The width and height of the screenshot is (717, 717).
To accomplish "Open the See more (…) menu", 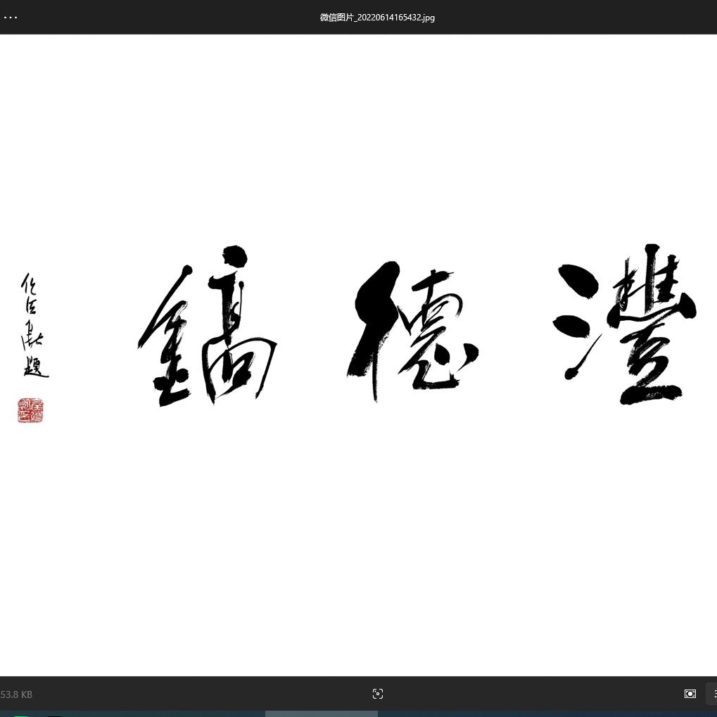I will tap(11, 17).
